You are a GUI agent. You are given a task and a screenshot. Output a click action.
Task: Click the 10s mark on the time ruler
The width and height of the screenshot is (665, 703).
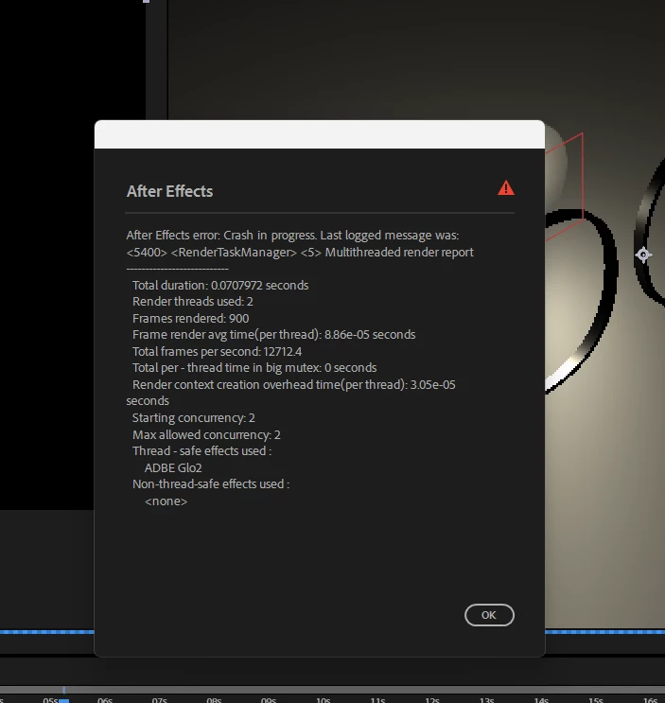(324, 700)
